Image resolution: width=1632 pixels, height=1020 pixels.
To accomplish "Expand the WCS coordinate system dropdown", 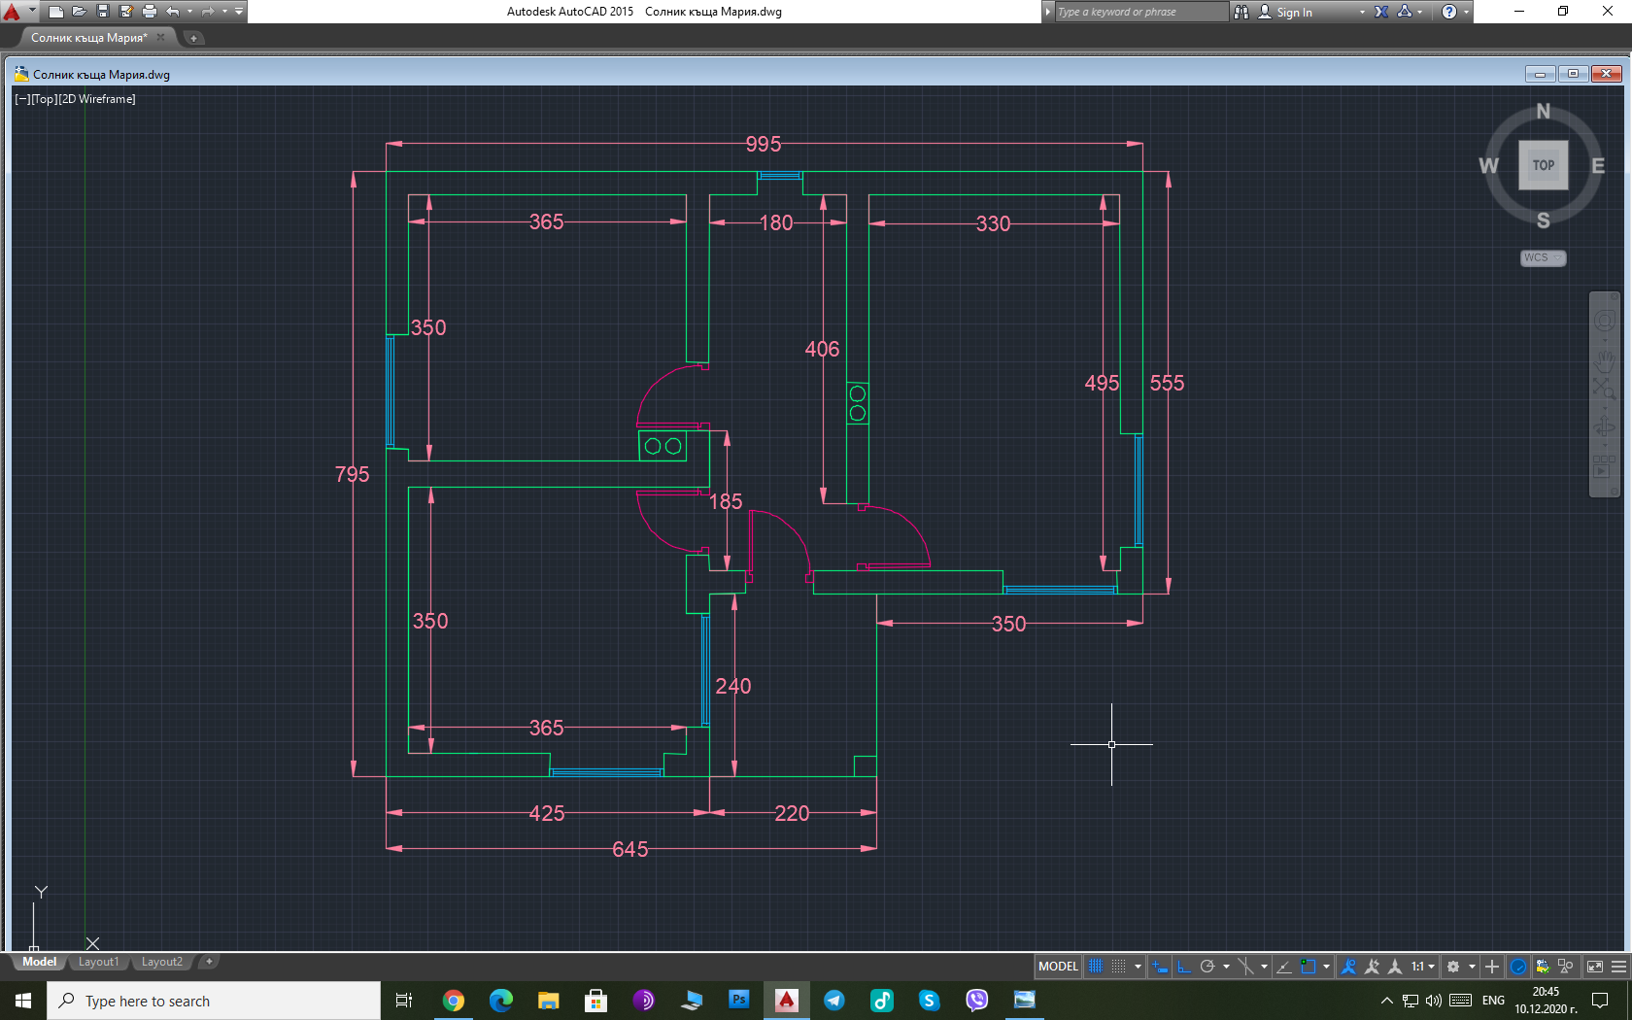I will [1543, 257].
